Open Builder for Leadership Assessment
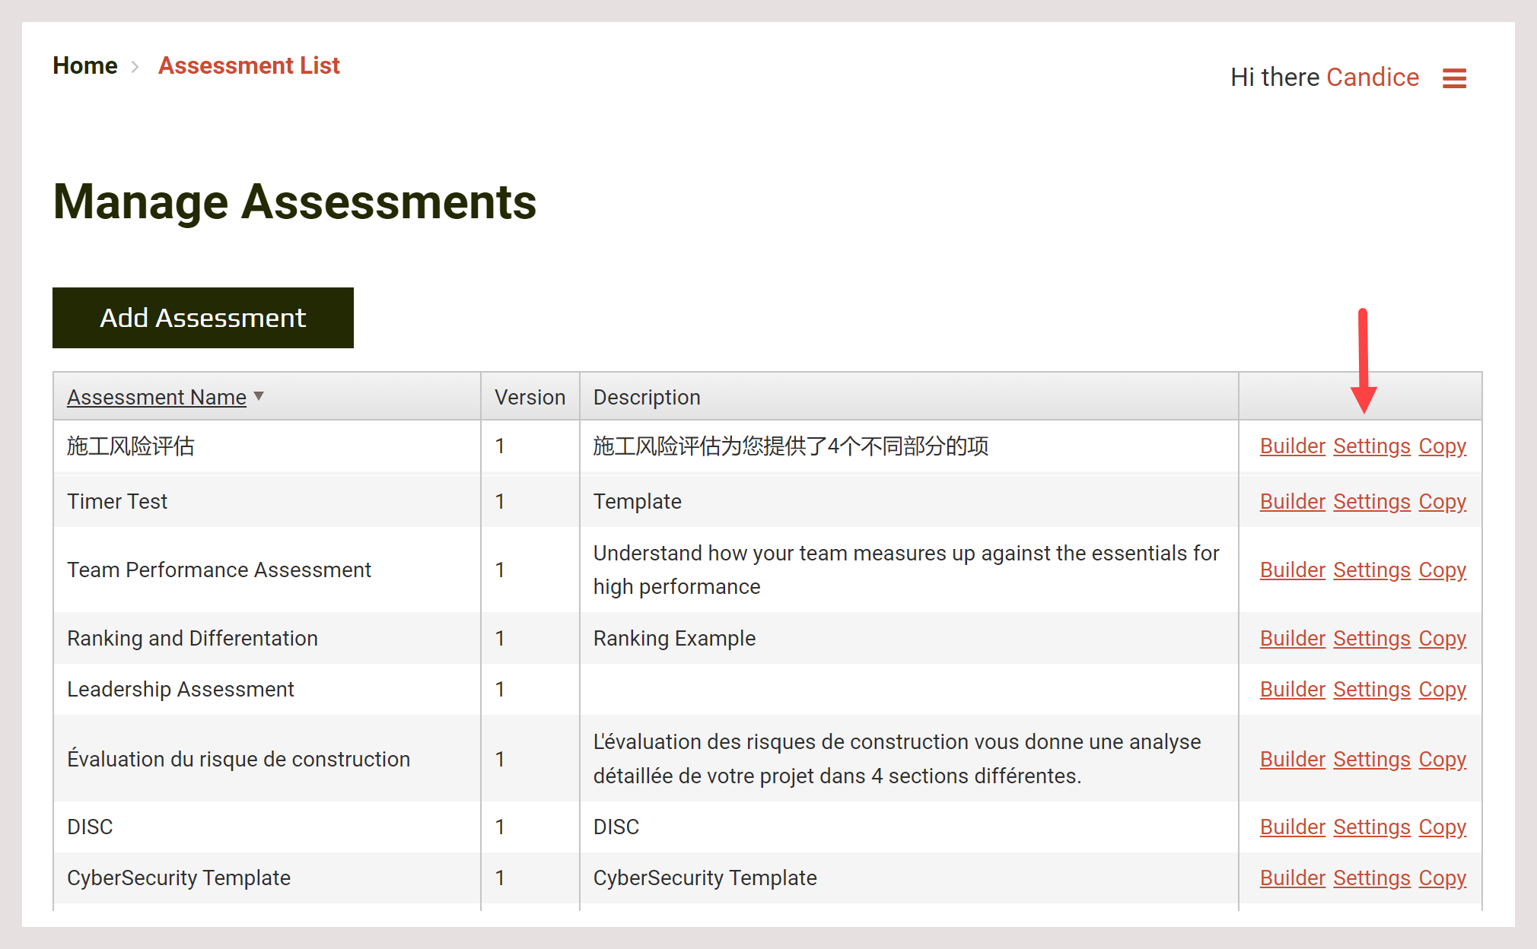The width and height of the screenshot is (1537, 949). tap(1291, 689)
